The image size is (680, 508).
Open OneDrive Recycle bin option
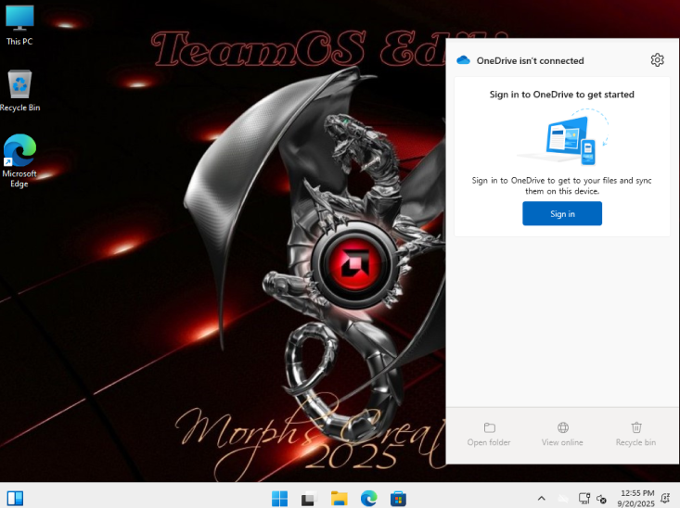(x=635, y=435)
